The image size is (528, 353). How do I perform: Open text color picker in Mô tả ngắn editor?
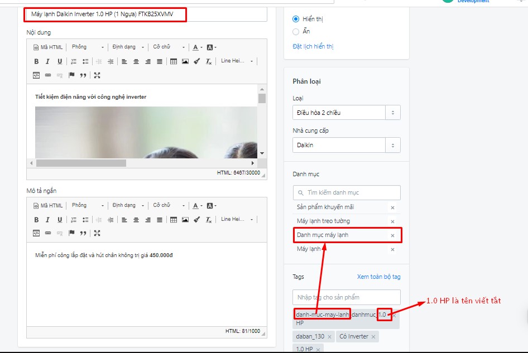coord(198,205)
